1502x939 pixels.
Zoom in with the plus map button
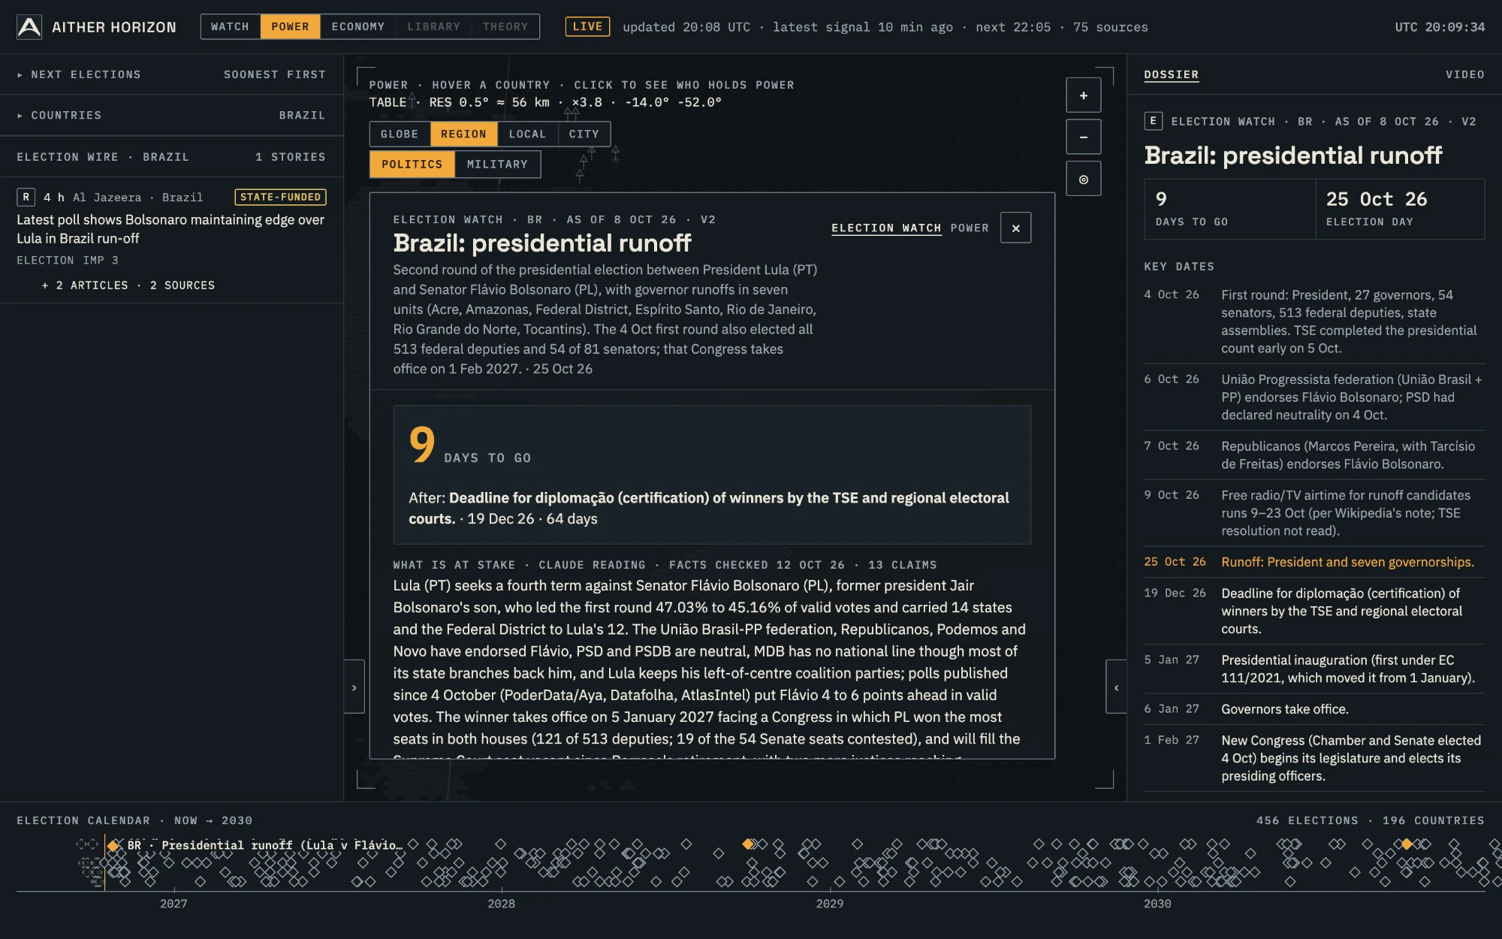(1083, 95)
